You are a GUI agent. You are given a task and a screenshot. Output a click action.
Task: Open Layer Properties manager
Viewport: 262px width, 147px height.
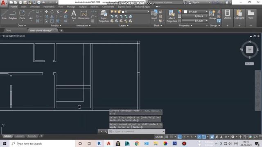click(x=104, y=16)
